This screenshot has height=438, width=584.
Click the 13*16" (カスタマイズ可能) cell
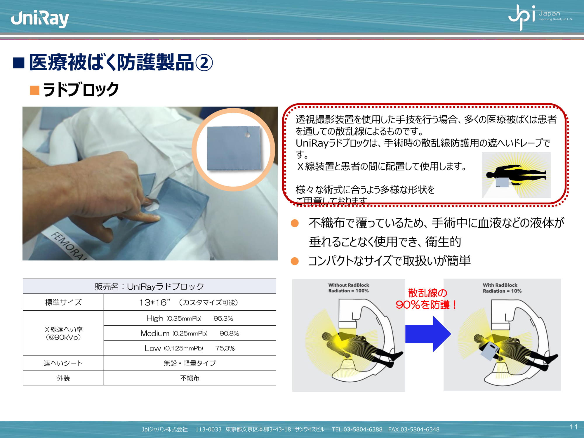(190, 302)
